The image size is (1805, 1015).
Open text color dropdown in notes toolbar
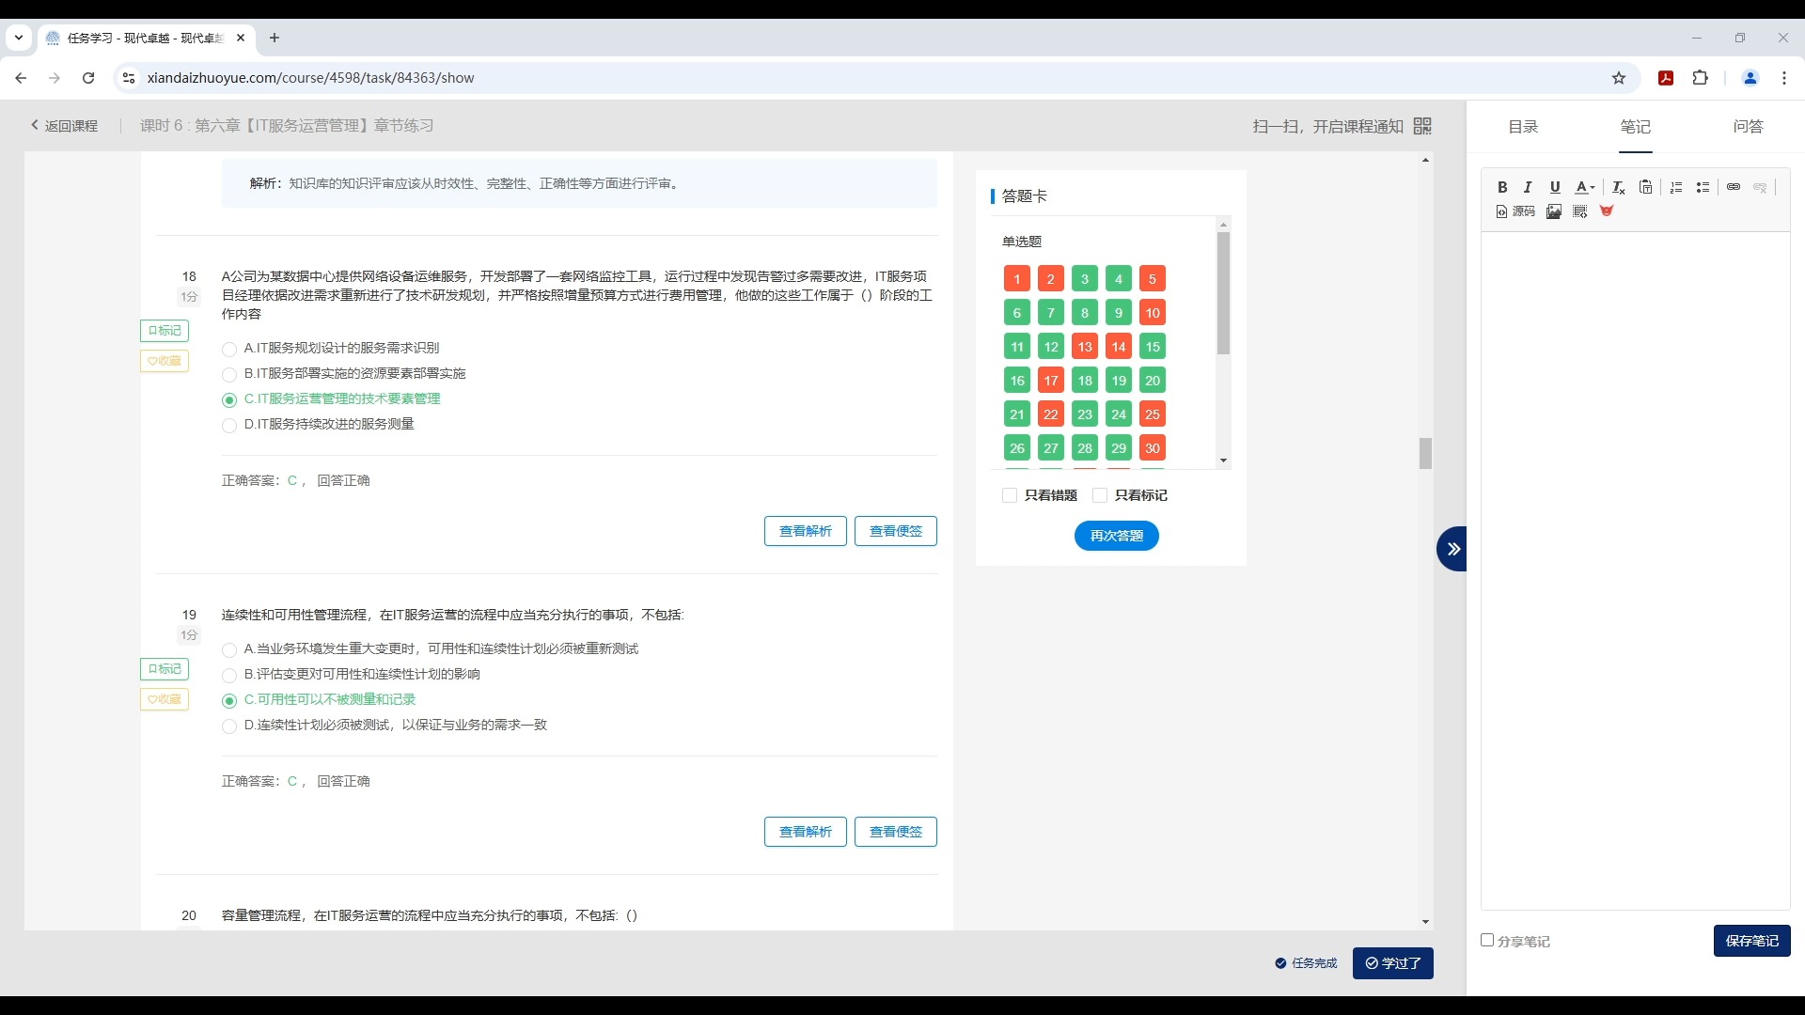(1585, 187)
